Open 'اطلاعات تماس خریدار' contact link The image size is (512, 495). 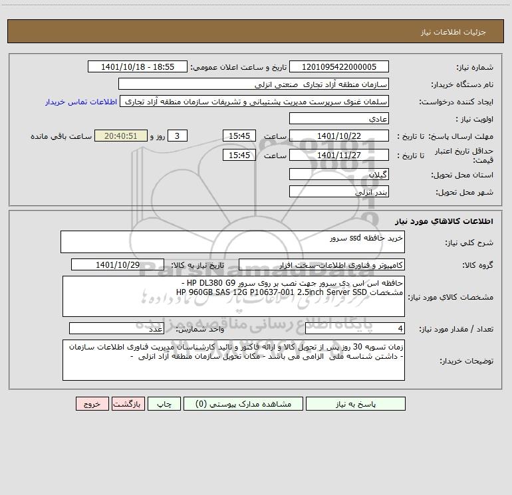(x=81, y=102)
